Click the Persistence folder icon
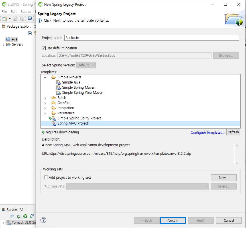 (54, 113)
